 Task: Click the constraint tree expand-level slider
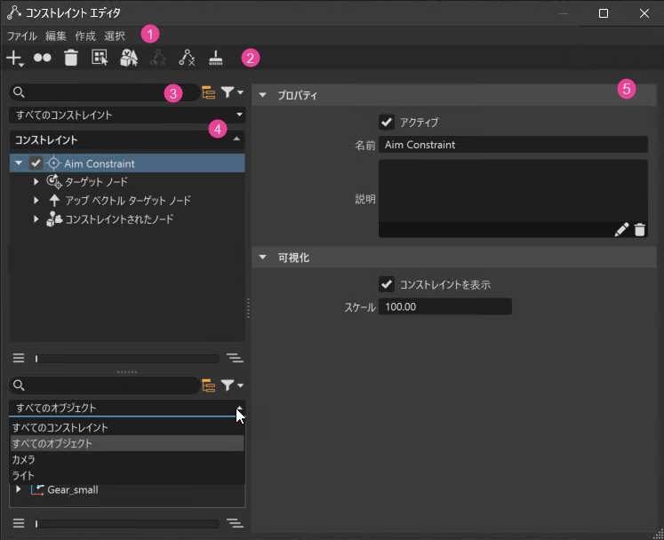pos(127,359)
